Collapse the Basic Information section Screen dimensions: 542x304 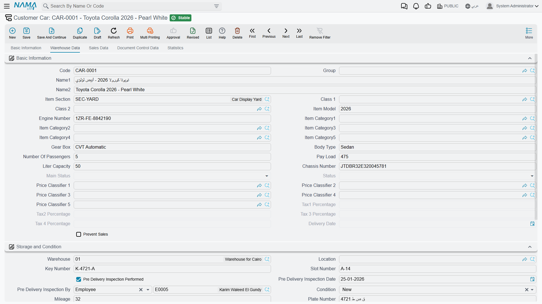530,58
